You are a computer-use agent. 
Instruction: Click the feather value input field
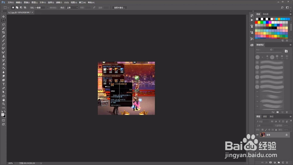(40, 8)
